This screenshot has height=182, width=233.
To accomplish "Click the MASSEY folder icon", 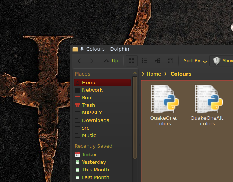I will coord(78,113).
